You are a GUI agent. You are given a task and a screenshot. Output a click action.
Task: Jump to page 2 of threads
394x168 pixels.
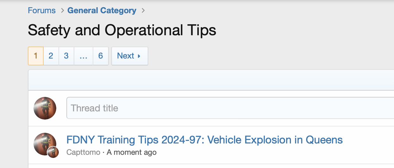(x=51, y=56)
